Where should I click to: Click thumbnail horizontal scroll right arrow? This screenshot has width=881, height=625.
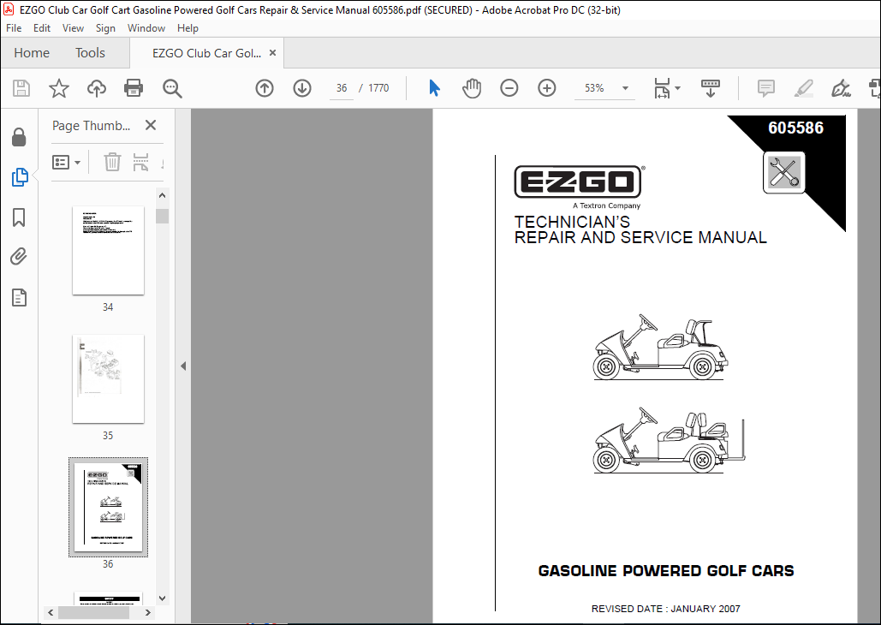148,613
